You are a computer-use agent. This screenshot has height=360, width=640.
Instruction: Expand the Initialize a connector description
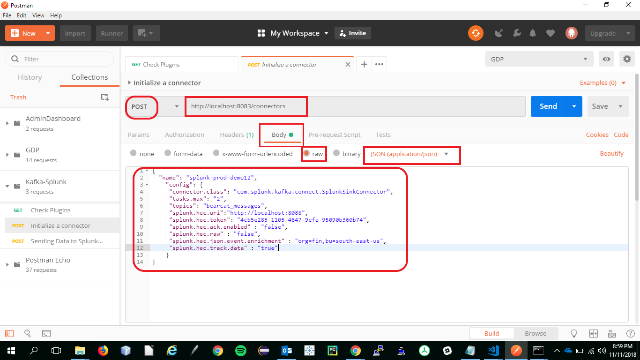point(129,83)
